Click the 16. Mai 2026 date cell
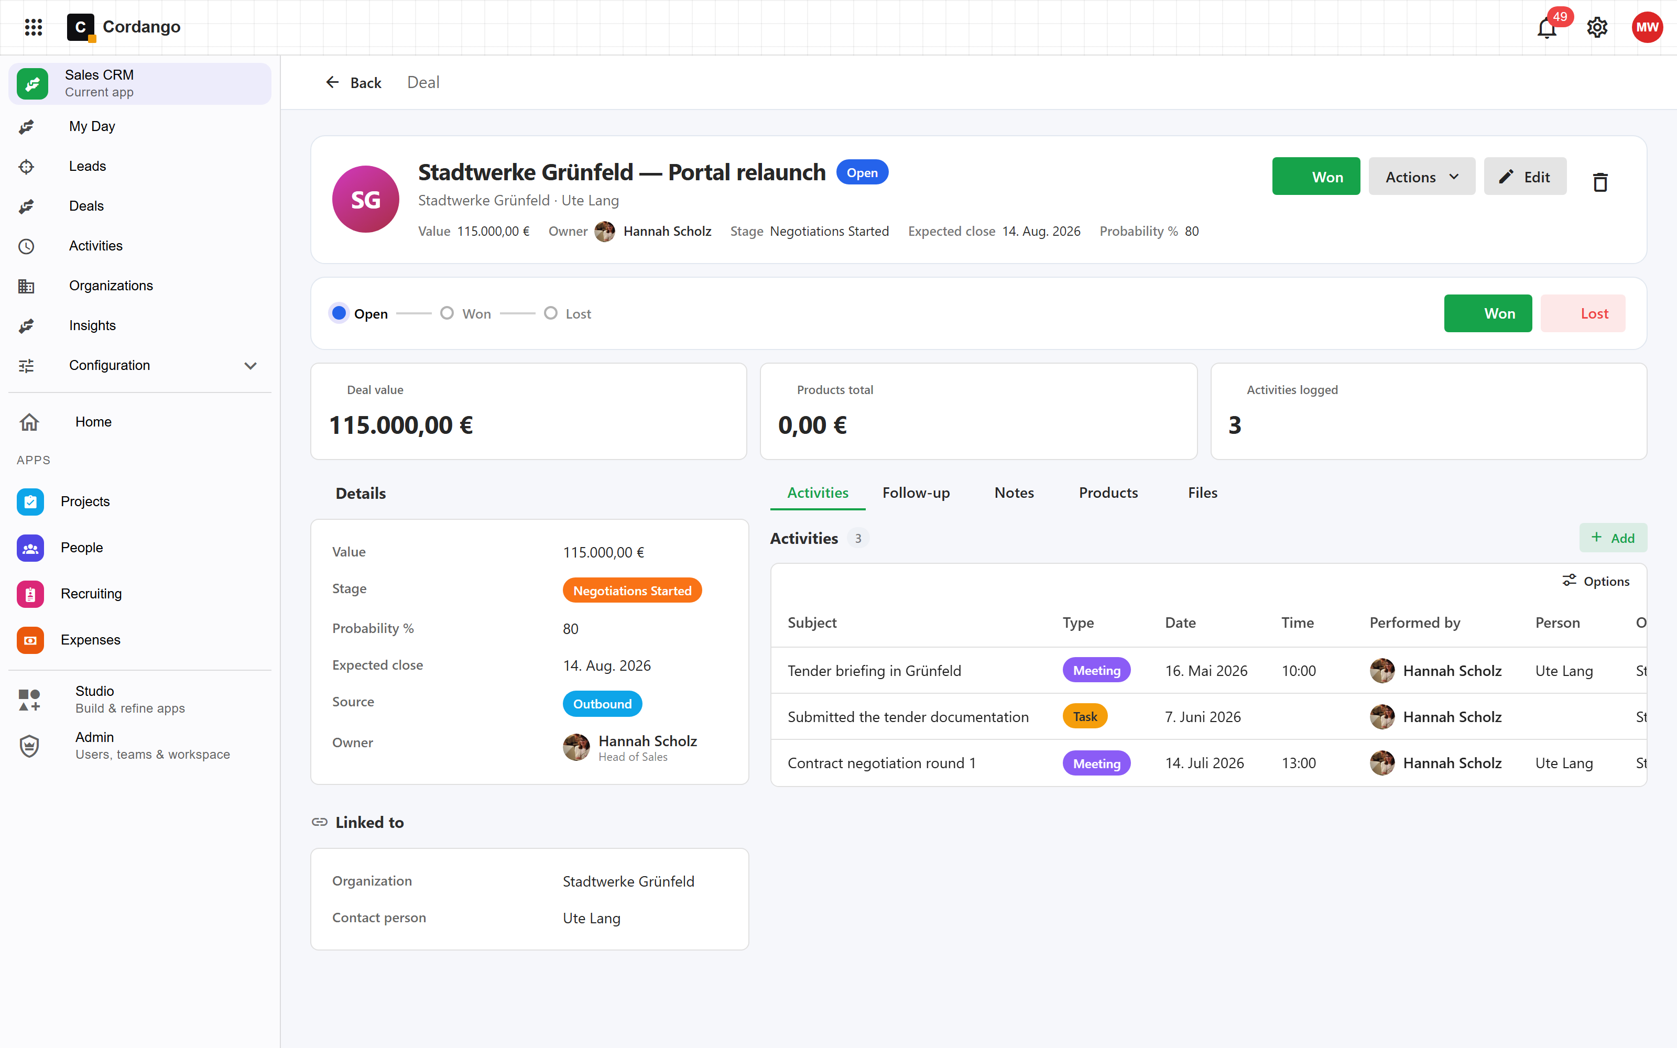The height and width of the screenshot is (1048, 1677). [x=1206, y=670]
